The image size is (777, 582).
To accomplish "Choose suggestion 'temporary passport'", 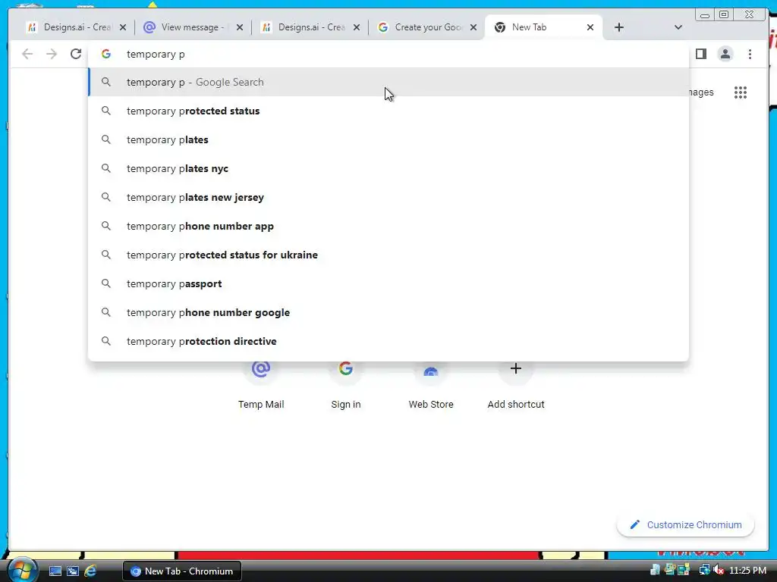I will [x=388, y=283].
